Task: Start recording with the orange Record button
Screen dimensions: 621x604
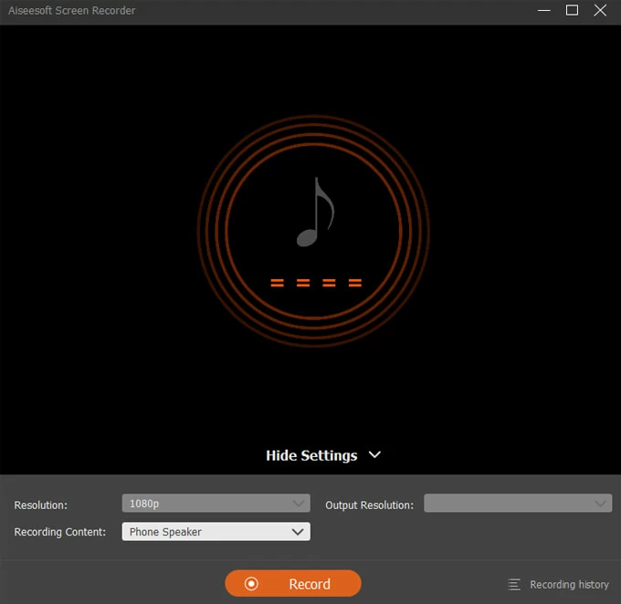Action: click(293, 584)
